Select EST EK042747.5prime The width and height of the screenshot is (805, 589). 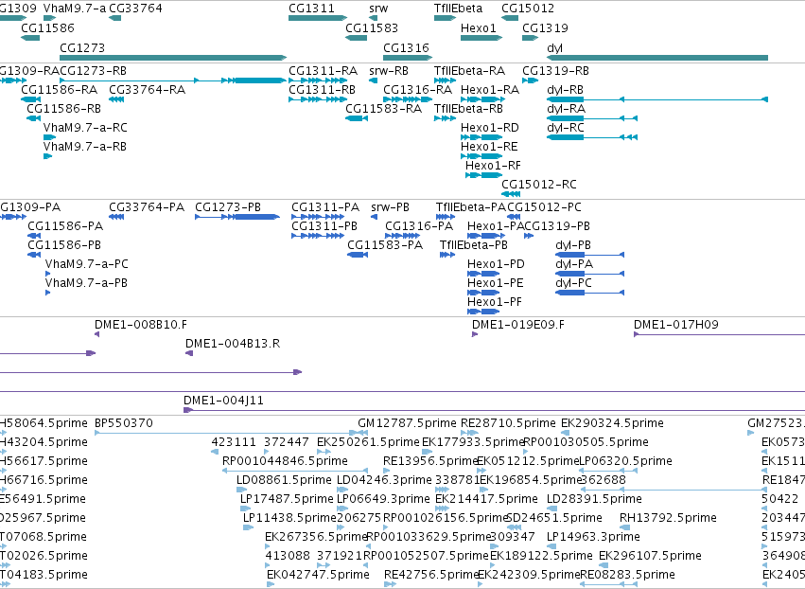(318, 575)
